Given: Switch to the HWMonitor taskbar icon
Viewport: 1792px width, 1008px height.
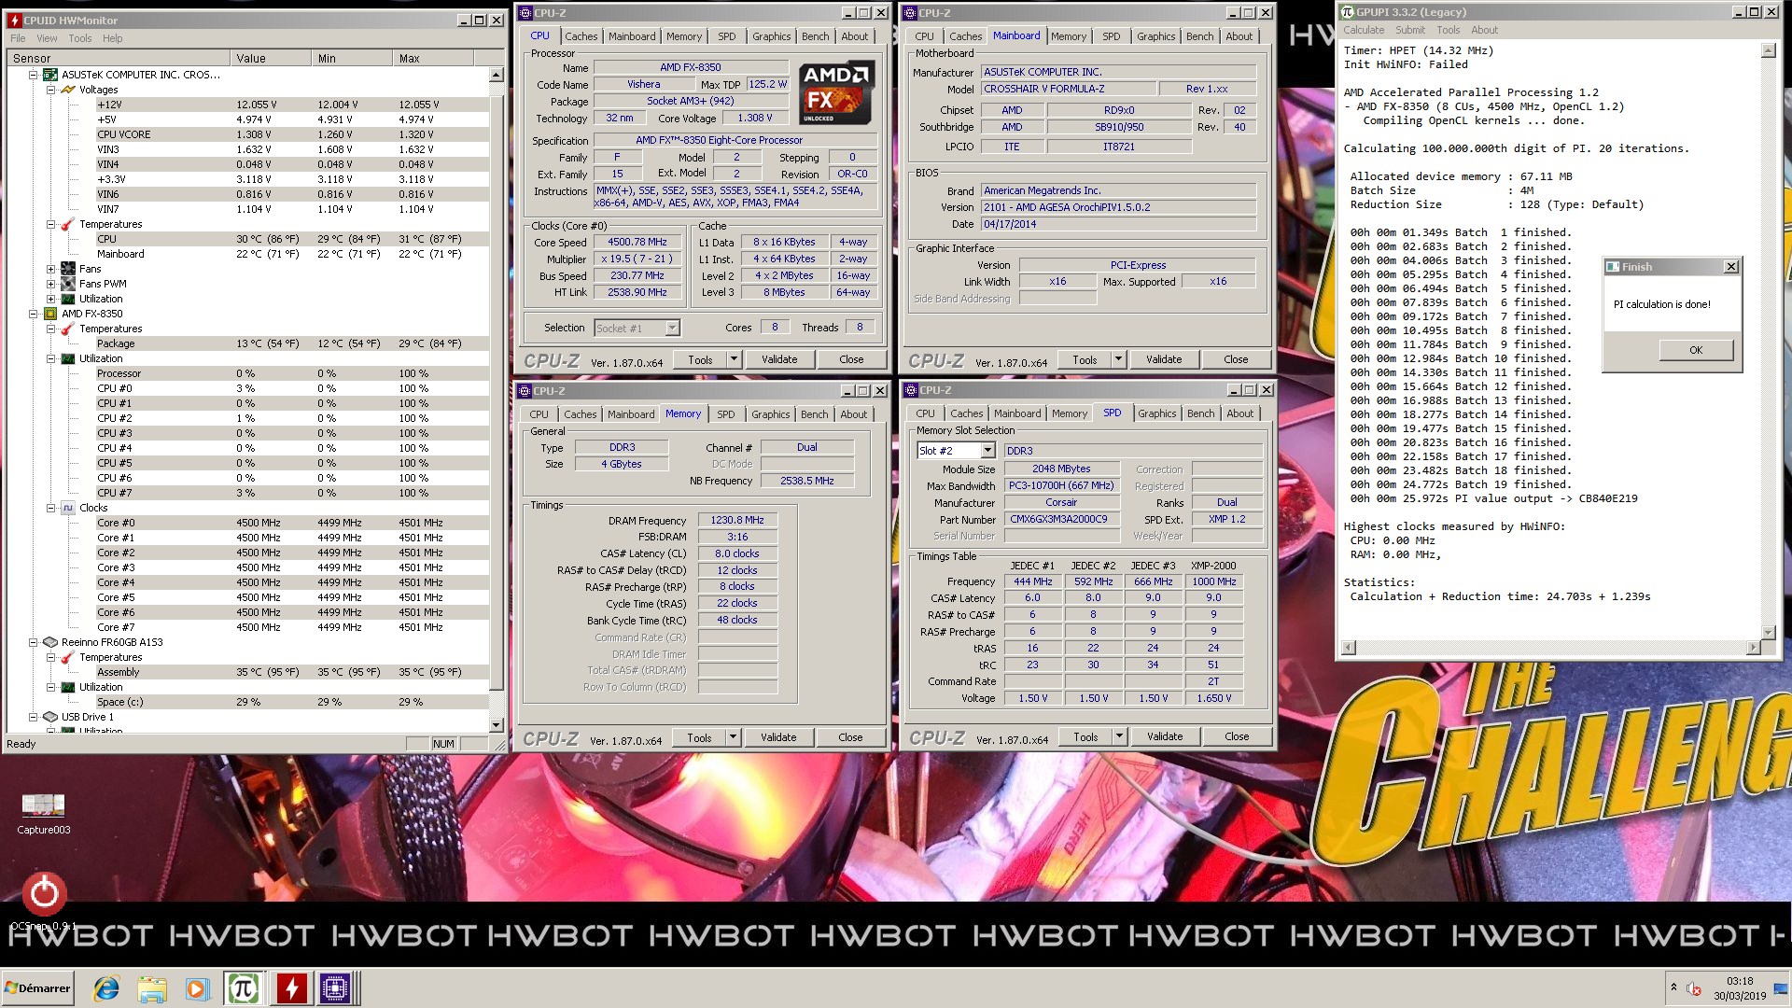Looking at the screenshot, I should [x=291, y=988].
